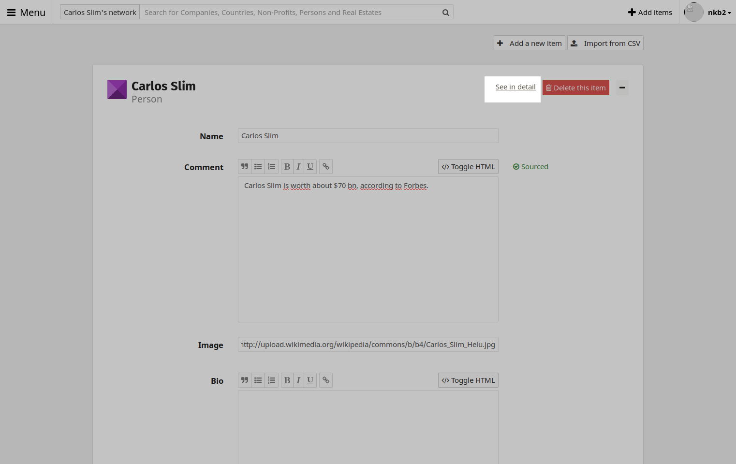Edit the Name input field
Image resolution: width=736 pixels, height=464 pixels.
click(368, 136)
